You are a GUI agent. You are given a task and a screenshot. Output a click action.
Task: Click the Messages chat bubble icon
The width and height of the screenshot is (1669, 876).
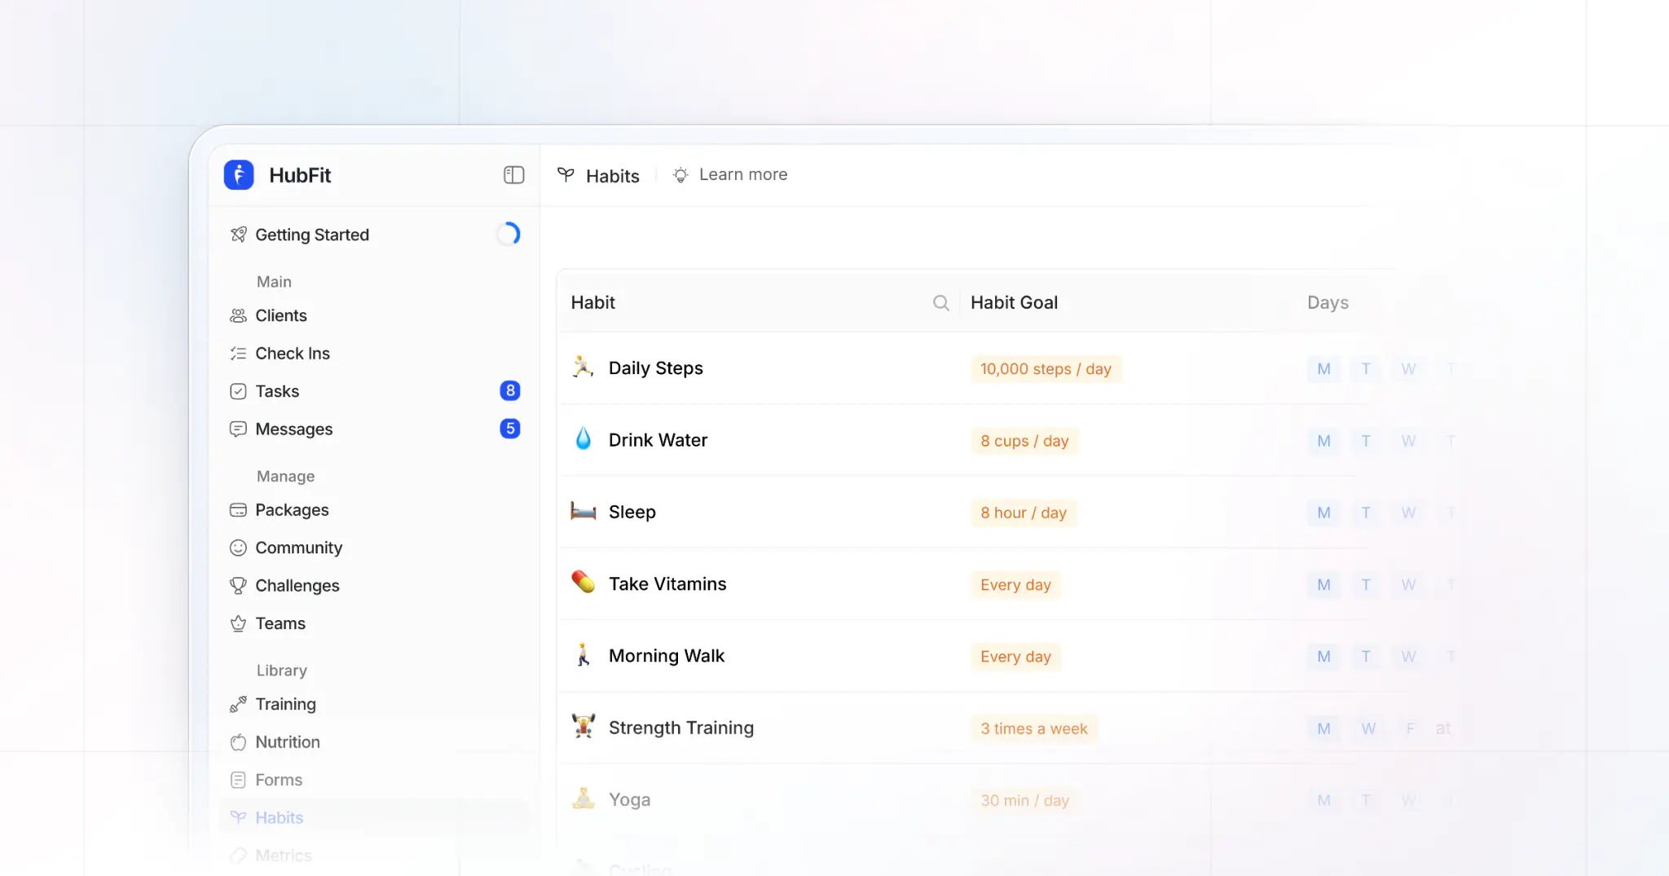pos(238,429)
